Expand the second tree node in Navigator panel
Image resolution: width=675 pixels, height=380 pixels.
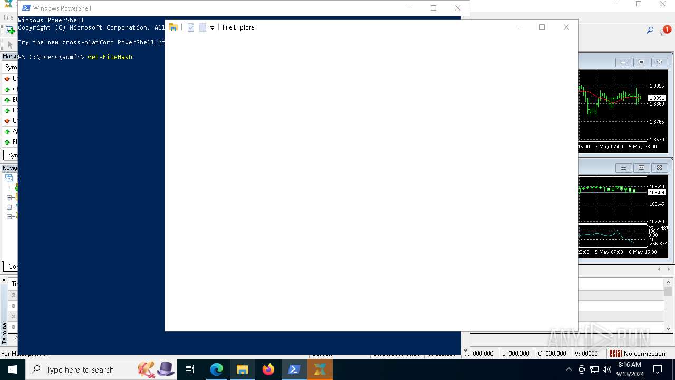point(9,198)
